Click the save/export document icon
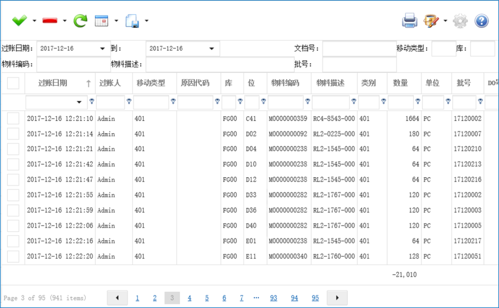The height and width of the screenshot is (308, 499). [133, 21]
